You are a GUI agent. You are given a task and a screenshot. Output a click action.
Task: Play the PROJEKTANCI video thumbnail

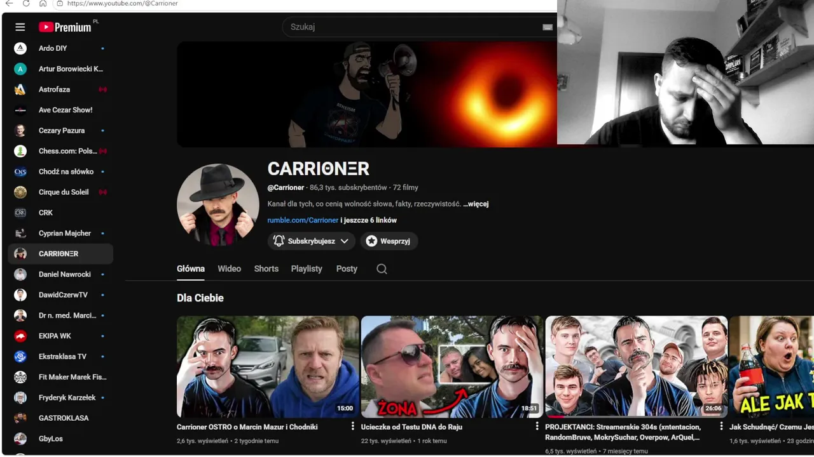coord(637,366)
